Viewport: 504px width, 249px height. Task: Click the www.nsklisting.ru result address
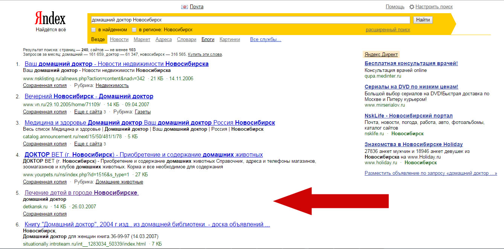tap(84, 78)
